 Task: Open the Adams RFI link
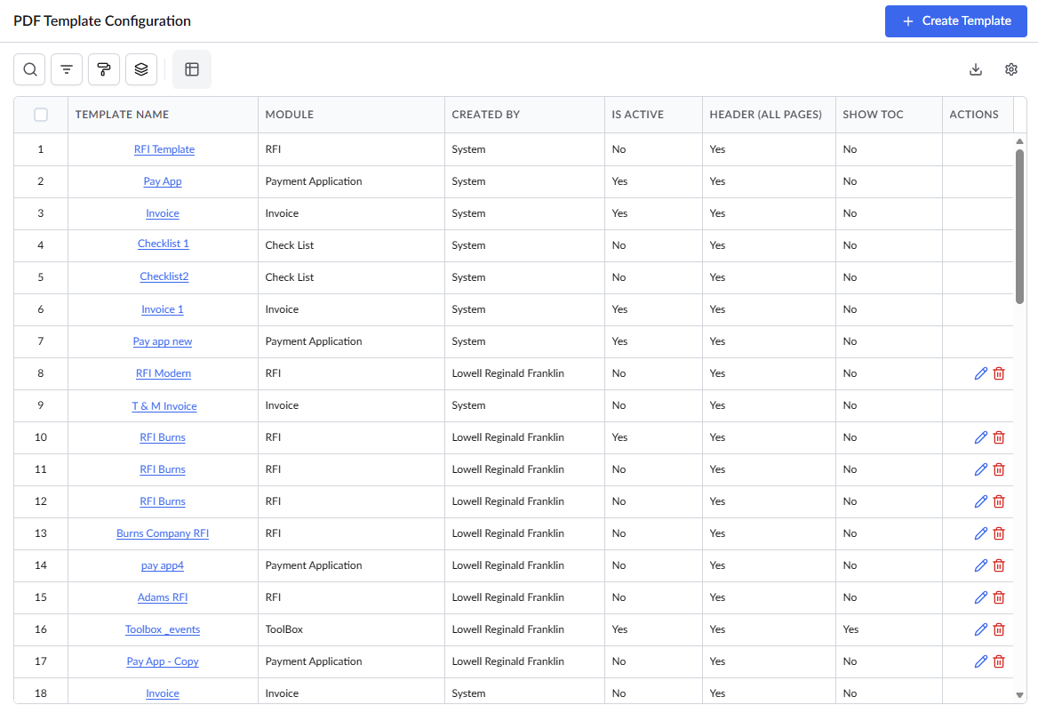point(163,597)
